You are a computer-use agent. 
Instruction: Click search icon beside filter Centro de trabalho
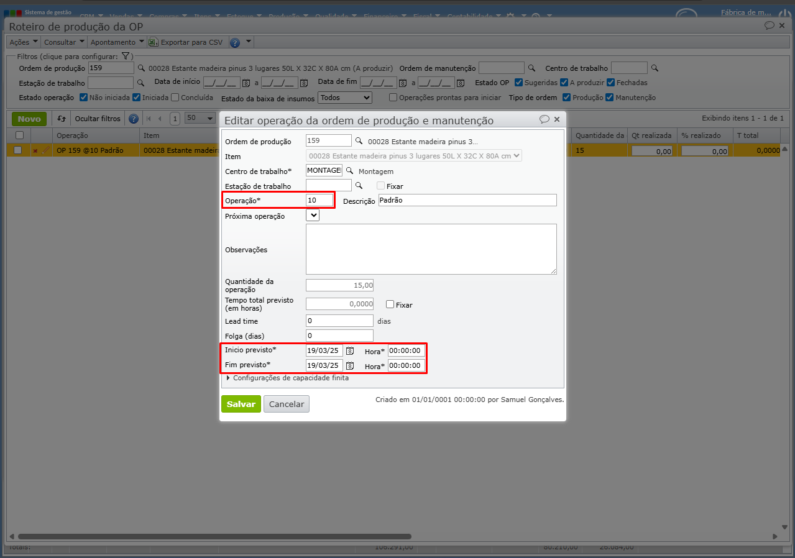coord(655,68)
